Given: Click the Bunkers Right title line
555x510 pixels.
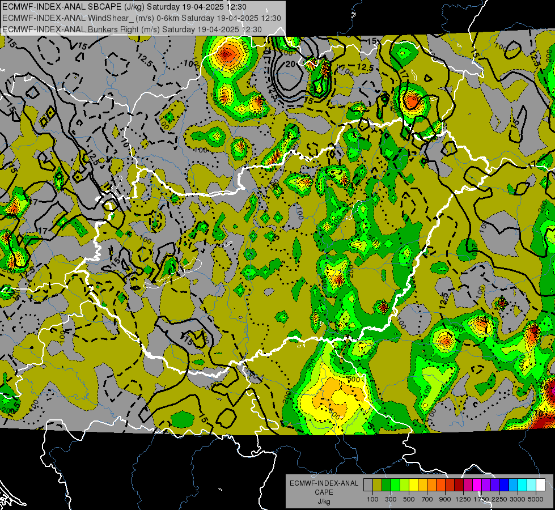Looking at the screenshot, I should click(132, 29).
